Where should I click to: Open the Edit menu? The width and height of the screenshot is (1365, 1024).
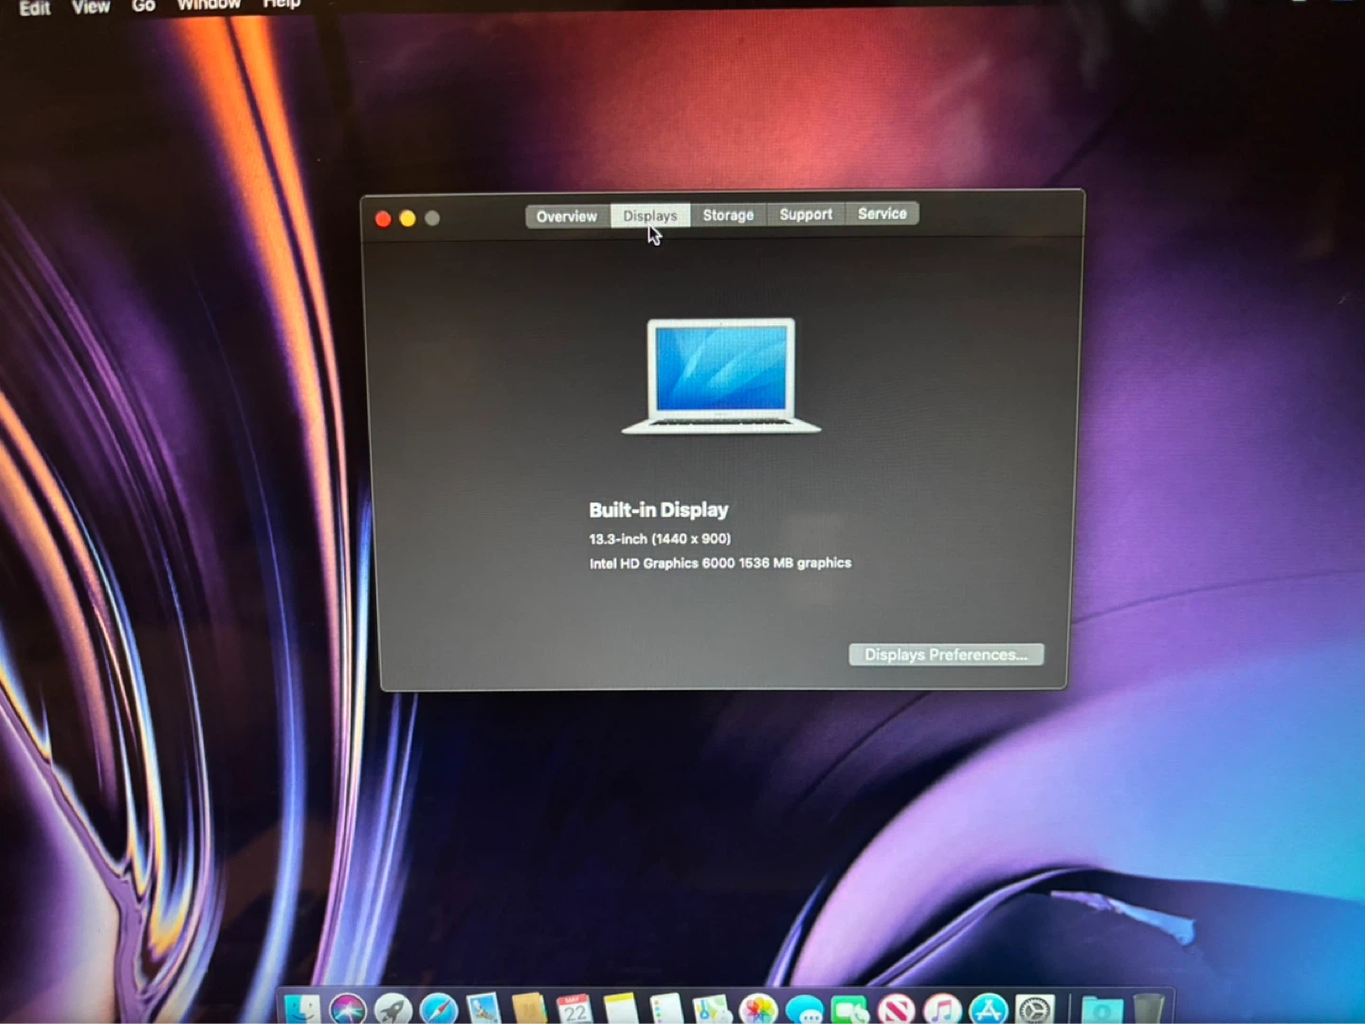click(35, 8)
